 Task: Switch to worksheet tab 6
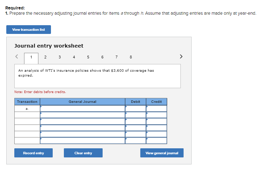(102, 57)
